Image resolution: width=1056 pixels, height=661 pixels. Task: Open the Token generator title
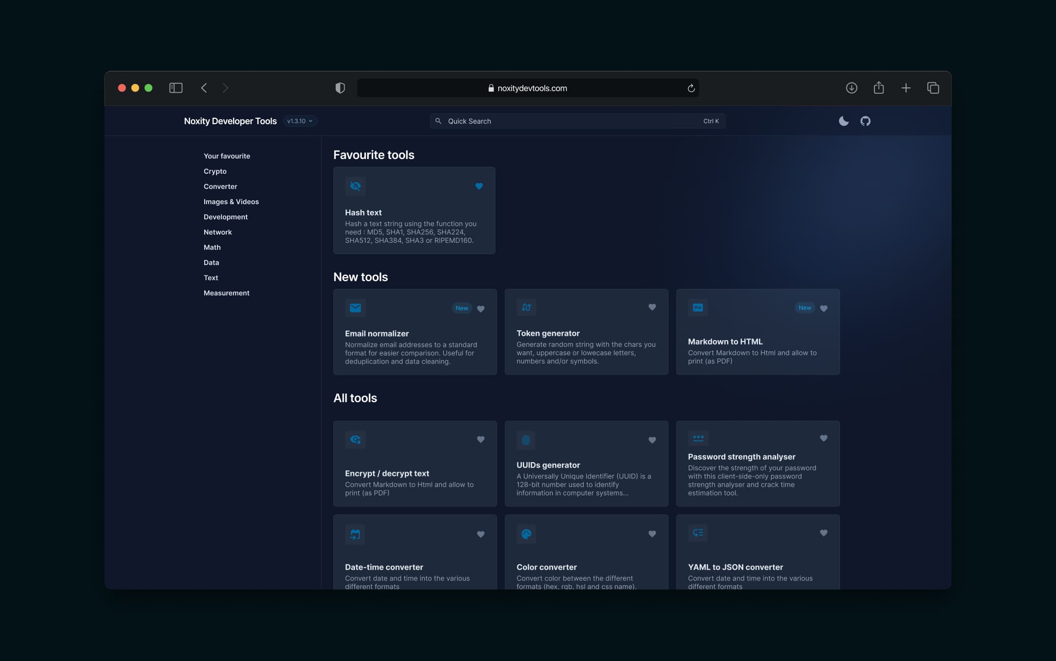[548, 333]
